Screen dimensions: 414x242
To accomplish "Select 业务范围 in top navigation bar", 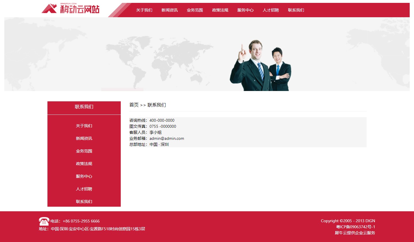I will pos(195,10).
